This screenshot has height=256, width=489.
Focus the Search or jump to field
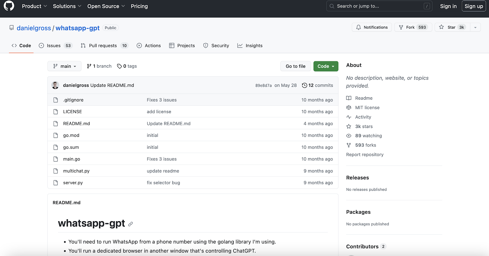click(x=379, y=6)
